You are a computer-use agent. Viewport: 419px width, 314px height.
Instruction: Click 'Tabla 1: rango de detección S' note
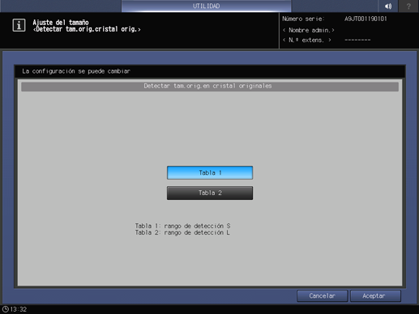182,226
